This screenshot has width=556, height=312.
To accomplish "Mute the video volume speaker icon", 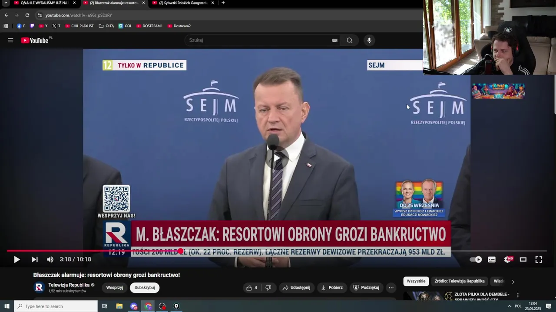I will click(x=50, y=260).
